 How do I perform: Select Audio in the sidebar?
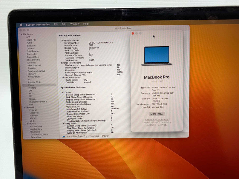pyautogui.click(x=29, y=43)
